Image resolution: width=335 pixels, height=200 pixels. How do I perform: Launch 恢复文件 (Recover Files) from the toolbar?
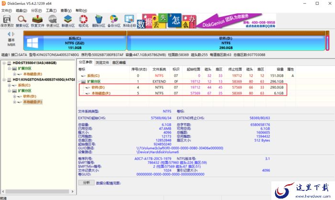(37, 21)
